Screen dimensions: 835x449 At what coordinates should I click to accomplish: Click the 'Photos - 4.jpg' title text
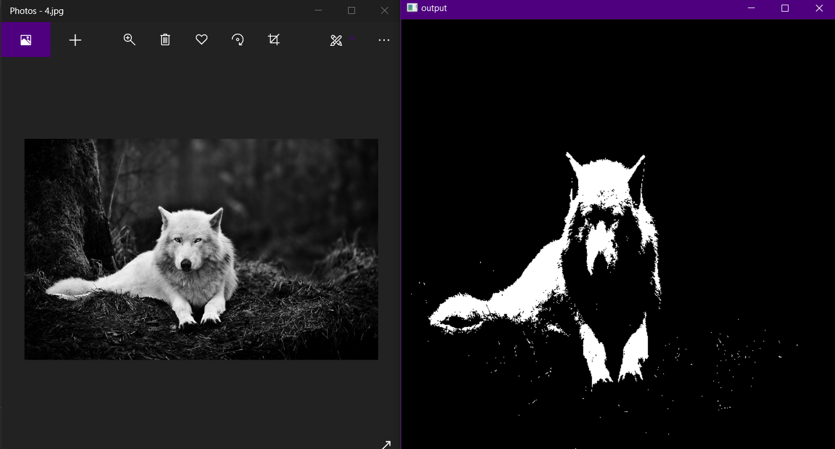point(37,10)
